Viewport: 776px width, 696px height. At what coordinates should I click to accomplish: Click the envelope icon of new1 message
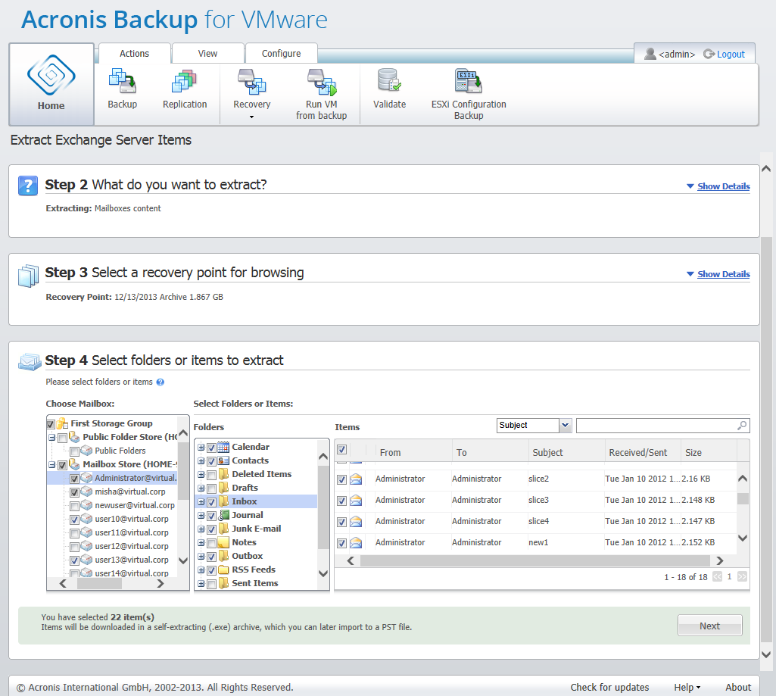356,543
